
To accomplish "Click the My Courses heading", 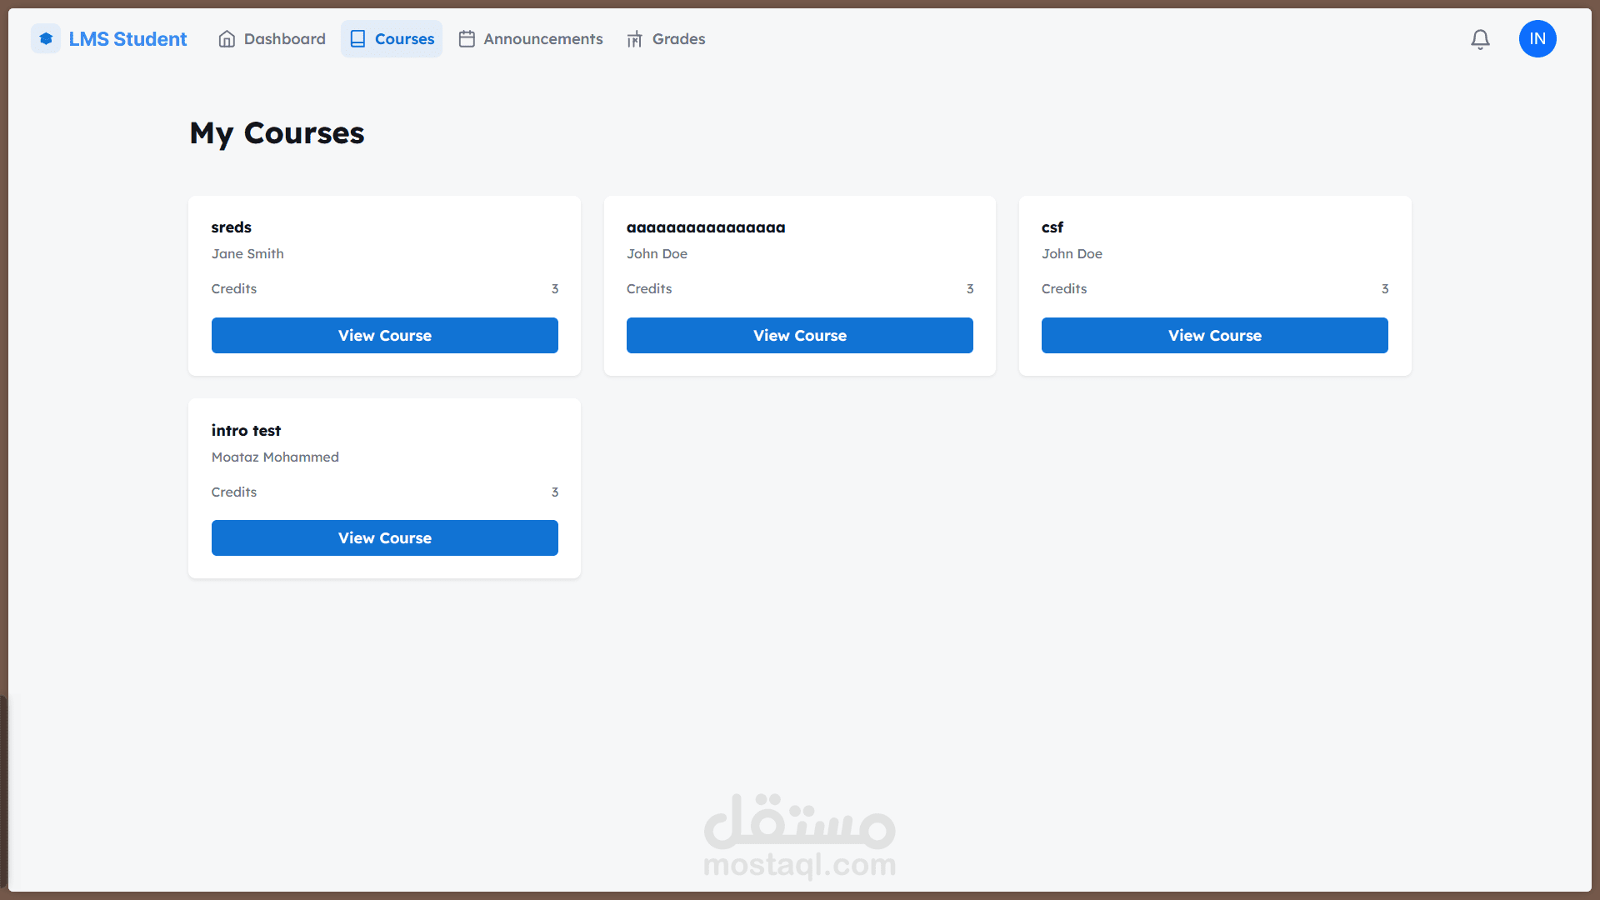I will (x=277, y=133).
